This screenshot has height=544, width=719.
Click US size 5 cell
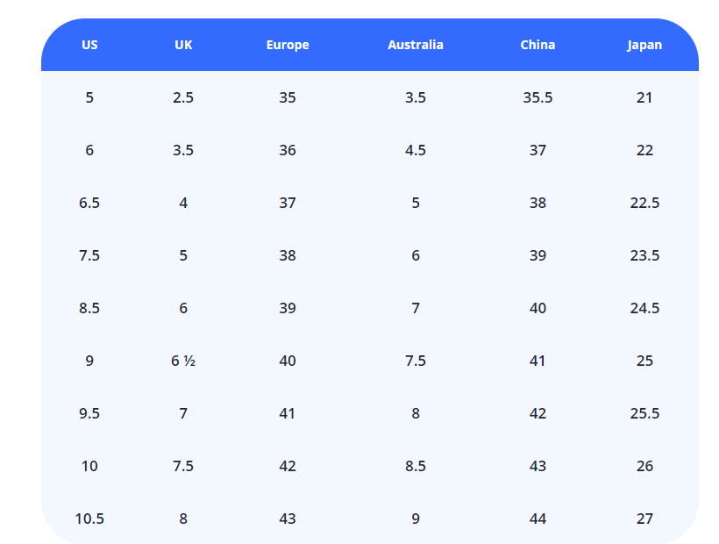coord(89,97)
